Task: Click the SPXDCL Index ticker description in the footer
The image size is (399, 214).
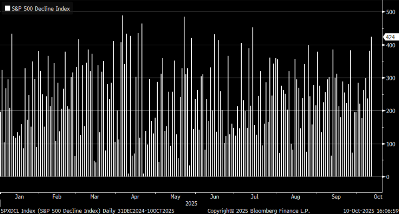Action: tap(87, 210)
